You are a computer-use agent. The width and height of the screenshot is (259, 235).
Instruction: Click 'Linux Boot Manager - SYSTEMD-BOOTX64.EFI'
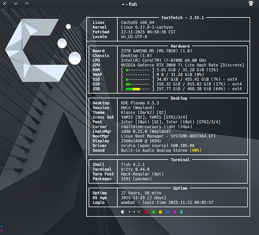pos(168,136)
